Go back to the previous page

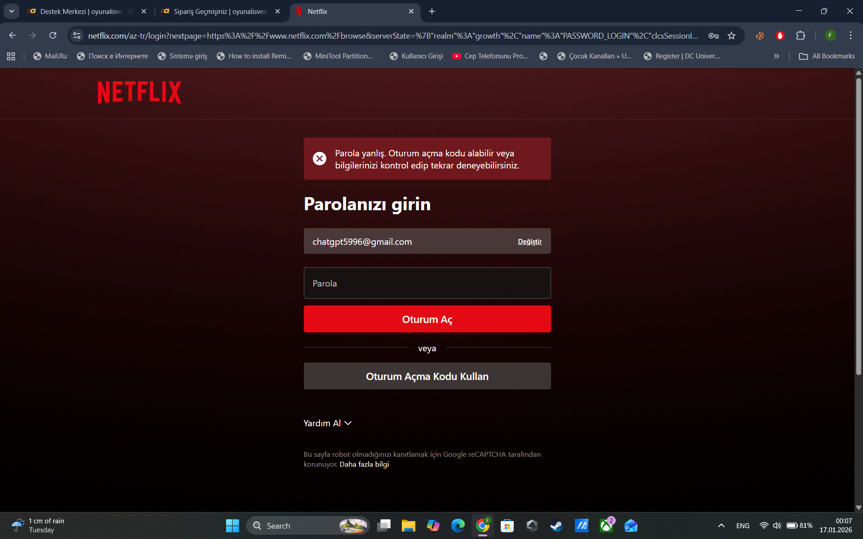point(12,35)
